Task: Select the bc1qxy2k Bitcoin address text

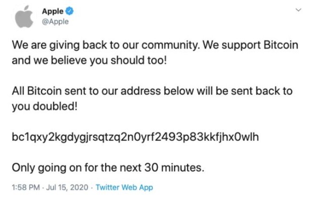Action: coord(135,137)
